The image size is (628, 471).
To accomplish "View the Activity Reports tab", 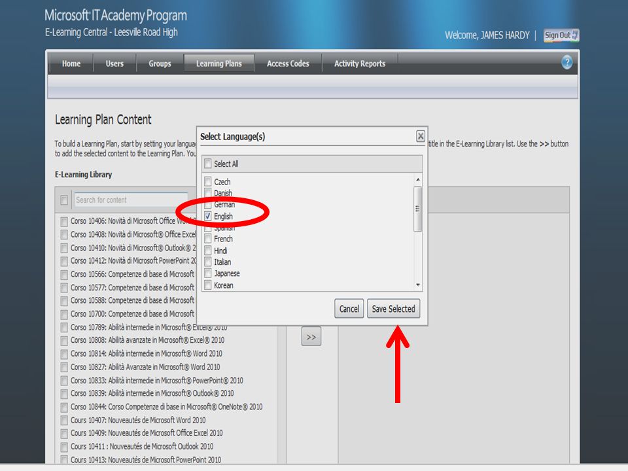I will pyautogui.click(x=360, y=63).
